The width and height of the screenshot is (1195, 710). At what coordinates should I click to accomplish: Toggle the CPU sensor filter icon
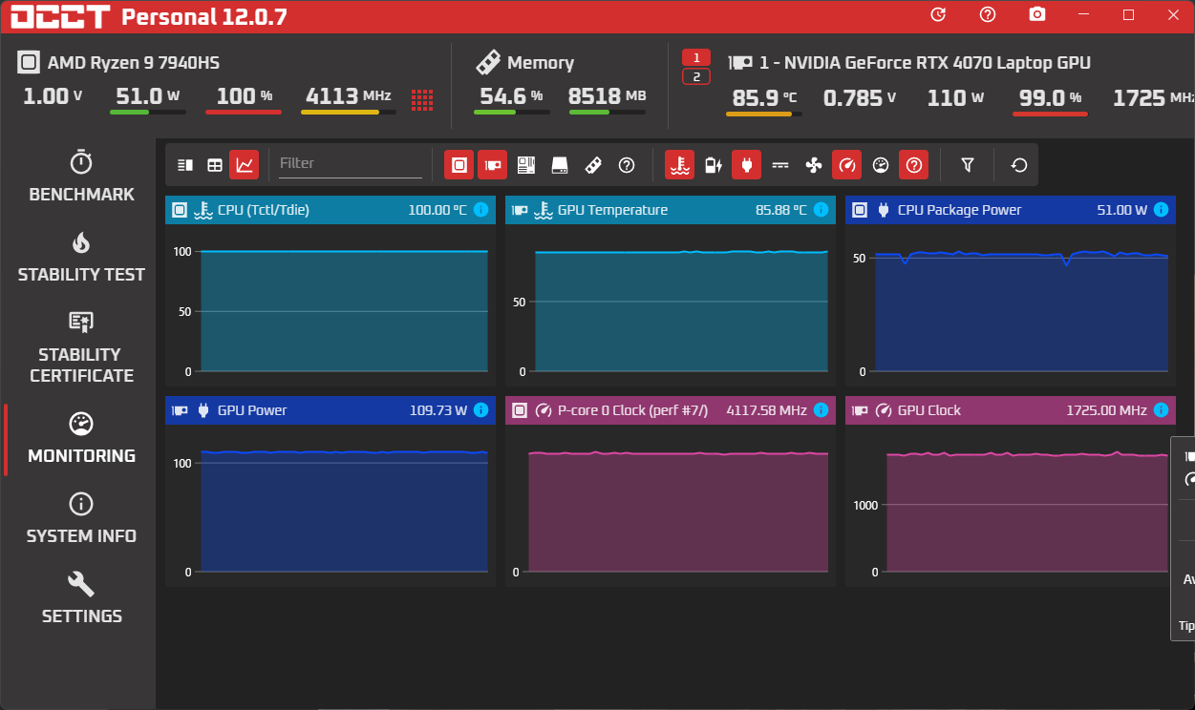coord(459,165)
